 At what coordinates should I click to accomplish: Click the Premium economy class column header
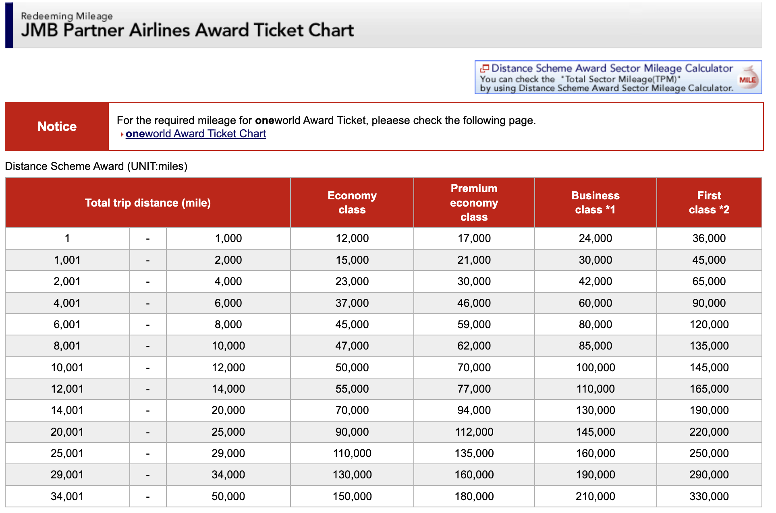click(x=474, y=203)
